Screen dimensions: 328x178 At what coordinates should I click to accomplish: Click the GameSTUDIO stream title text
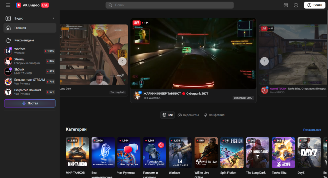[x=298, y=89]
